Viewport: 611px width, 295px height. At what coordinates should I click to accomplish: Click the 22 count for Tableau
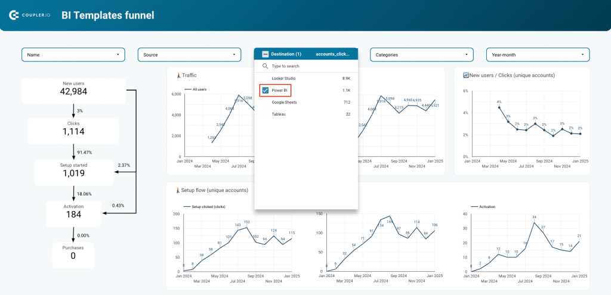[x=348, y=114]
